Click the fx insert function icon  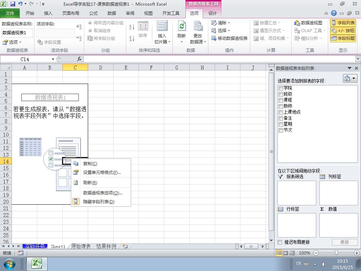point(79,59)
